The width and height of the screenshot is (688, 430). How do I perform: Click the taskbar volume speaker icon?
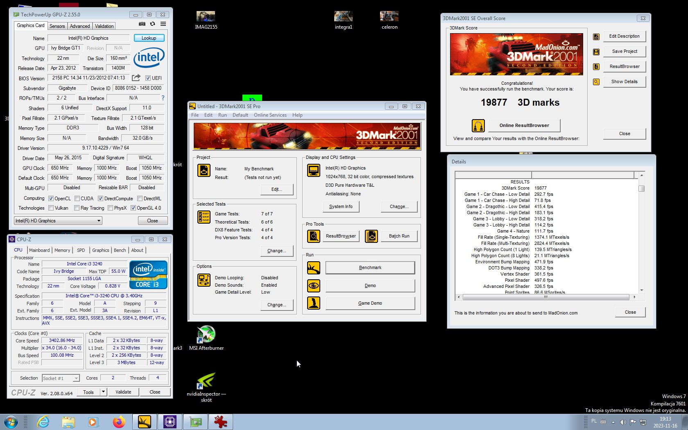pyautogui.click(x=623, y=422)
